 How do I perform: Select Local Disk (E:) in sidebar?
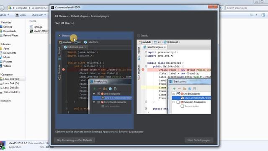click(11, 88)
